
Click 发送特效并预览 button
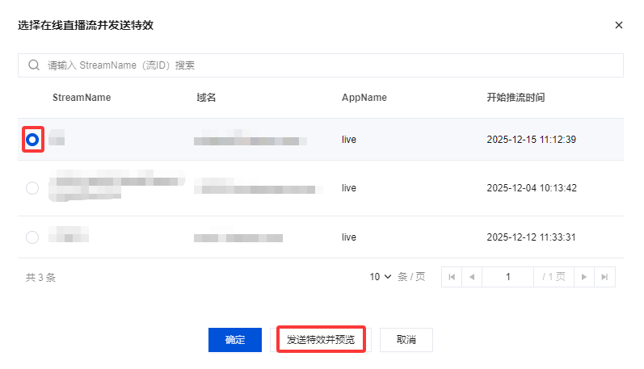[321, 340]
